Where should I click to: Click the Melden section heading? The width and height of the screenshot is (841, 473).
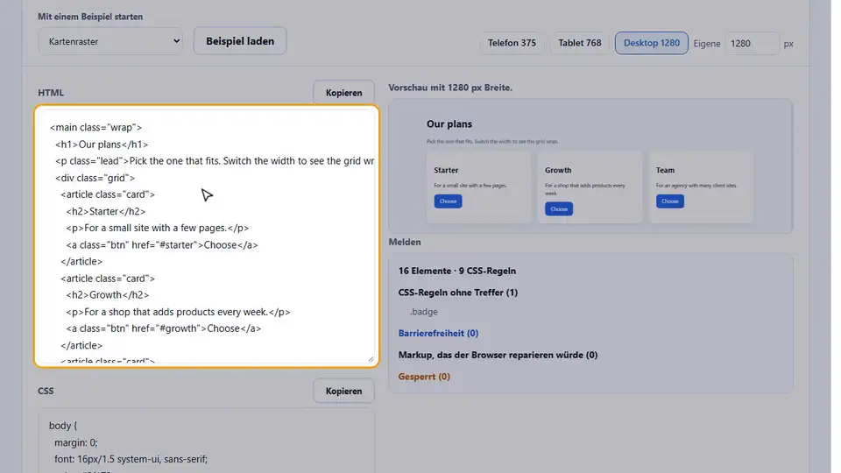point(405,242)
